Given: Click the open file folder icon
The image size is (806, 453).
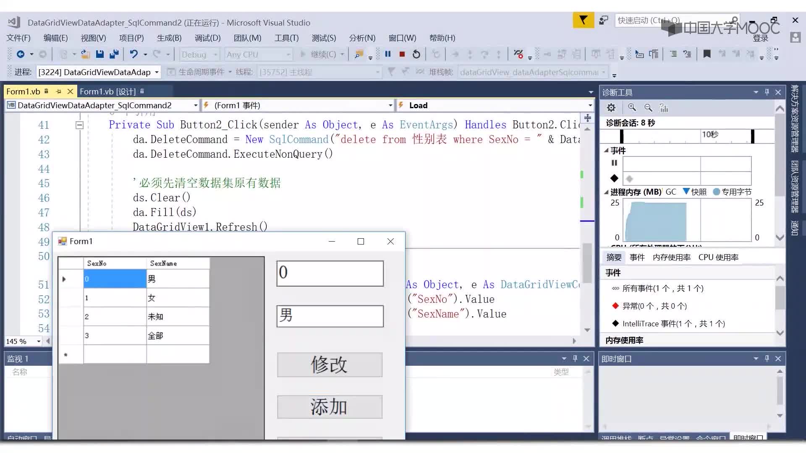Looking at the screenshot, I should [85, 54].
